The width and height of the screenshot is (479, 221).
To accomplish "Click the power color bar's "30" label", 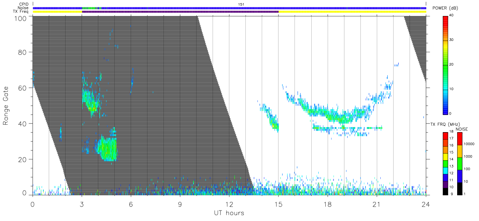I will [x=451, y=40].
